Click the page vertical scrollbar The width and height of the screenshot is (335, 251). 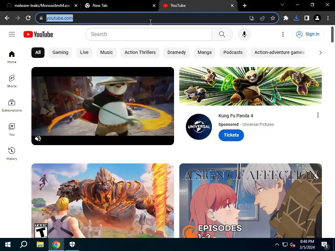(332, 35)
